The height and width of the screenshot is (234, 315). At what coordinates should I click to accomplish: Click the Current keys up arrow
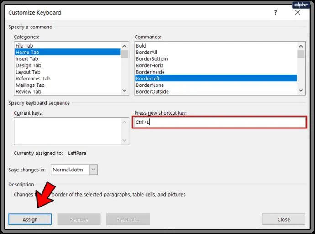tap(124, 122)
